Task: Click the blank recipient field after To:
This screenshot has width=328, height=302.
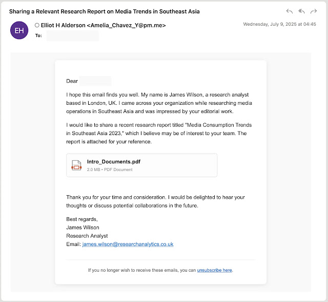Action: [72, 36]
